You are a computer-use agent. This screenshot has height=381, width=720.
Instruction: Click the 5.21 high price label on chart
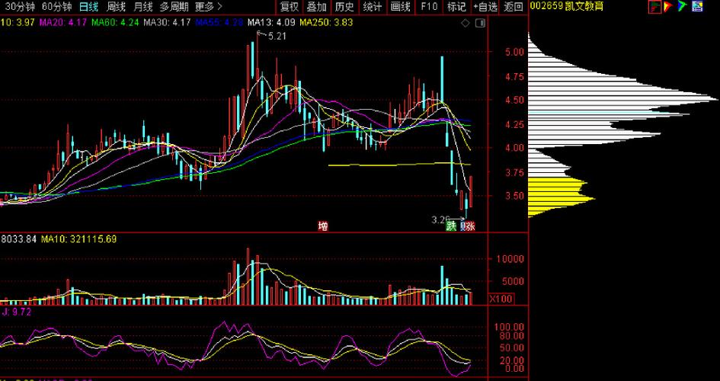coord(277,36)
